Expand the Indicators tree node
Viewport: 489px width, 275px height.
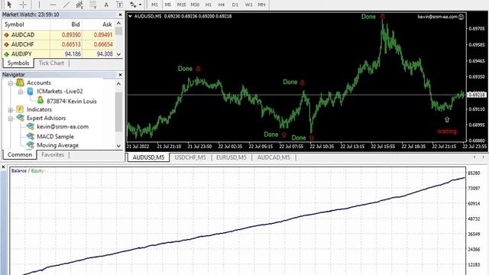(x=10, y=110)
